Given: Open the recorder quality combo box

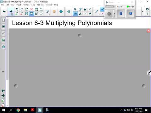Looking at the screenshot, I should [x=110, y=7].
